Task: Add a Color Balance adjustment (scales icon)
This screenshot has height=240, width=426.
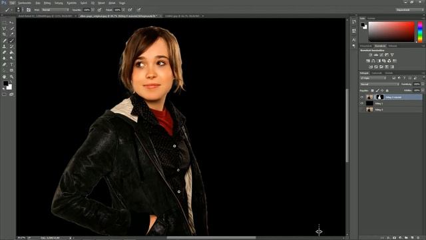Action: [373, 61]
